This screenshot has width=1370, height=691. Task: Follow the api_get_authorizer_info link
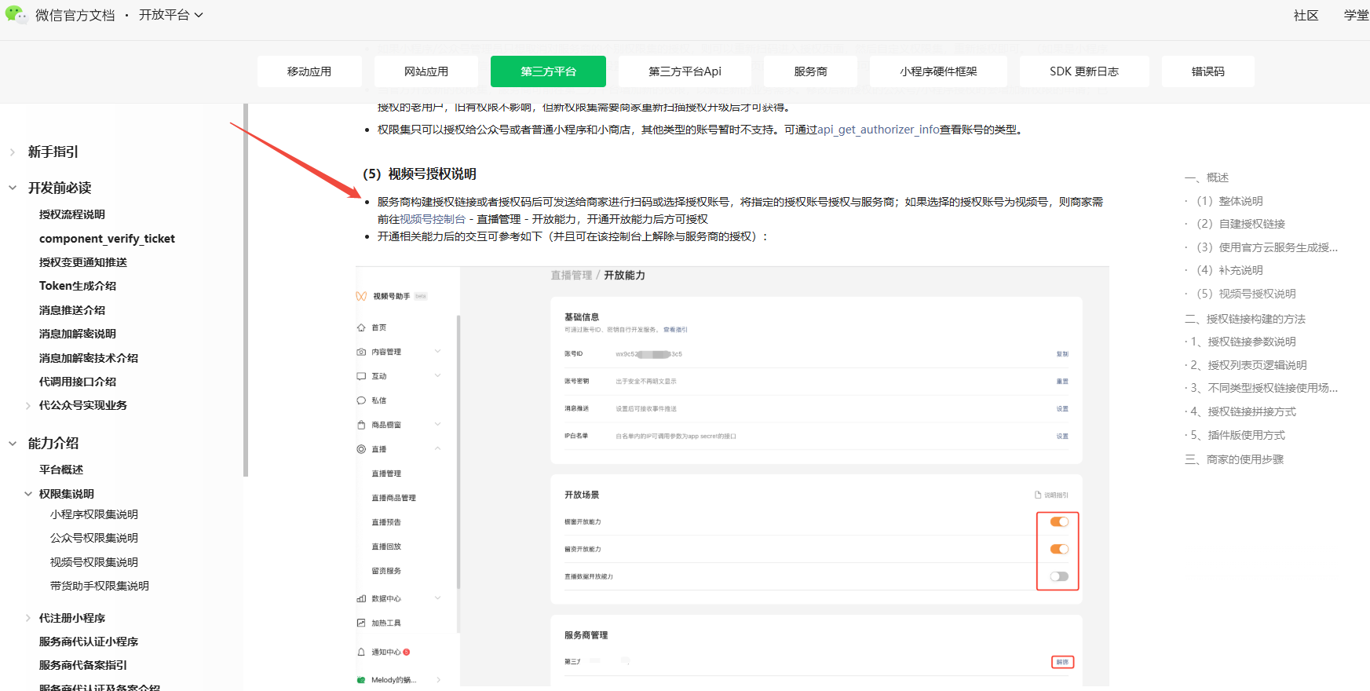tap(879, 130)
